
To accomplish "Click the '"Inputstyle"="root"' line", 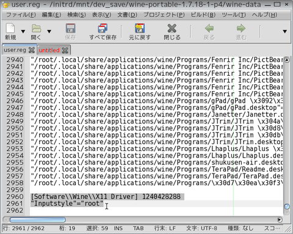I will 67,203.
